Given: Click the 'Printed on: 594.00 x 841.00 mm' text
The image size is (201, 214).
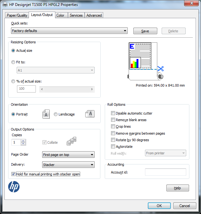Looking at the screenshot, I should [x=160, y=85].
